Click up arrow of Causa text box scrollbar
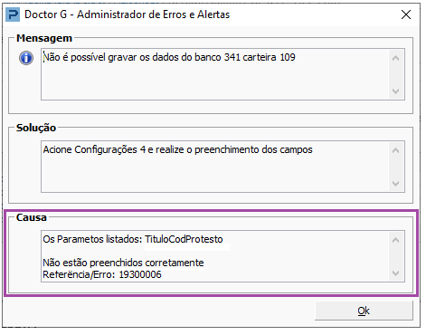 [x=395, y=240]
